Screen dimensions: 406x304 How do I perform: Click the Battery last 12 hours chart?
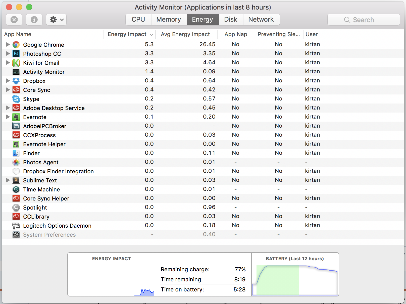[x=295, y=280]
